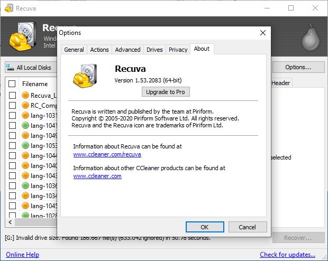Open the Drives tab
Image resolution: width=328 pixels, height=261 pixels.
(154, 50)
